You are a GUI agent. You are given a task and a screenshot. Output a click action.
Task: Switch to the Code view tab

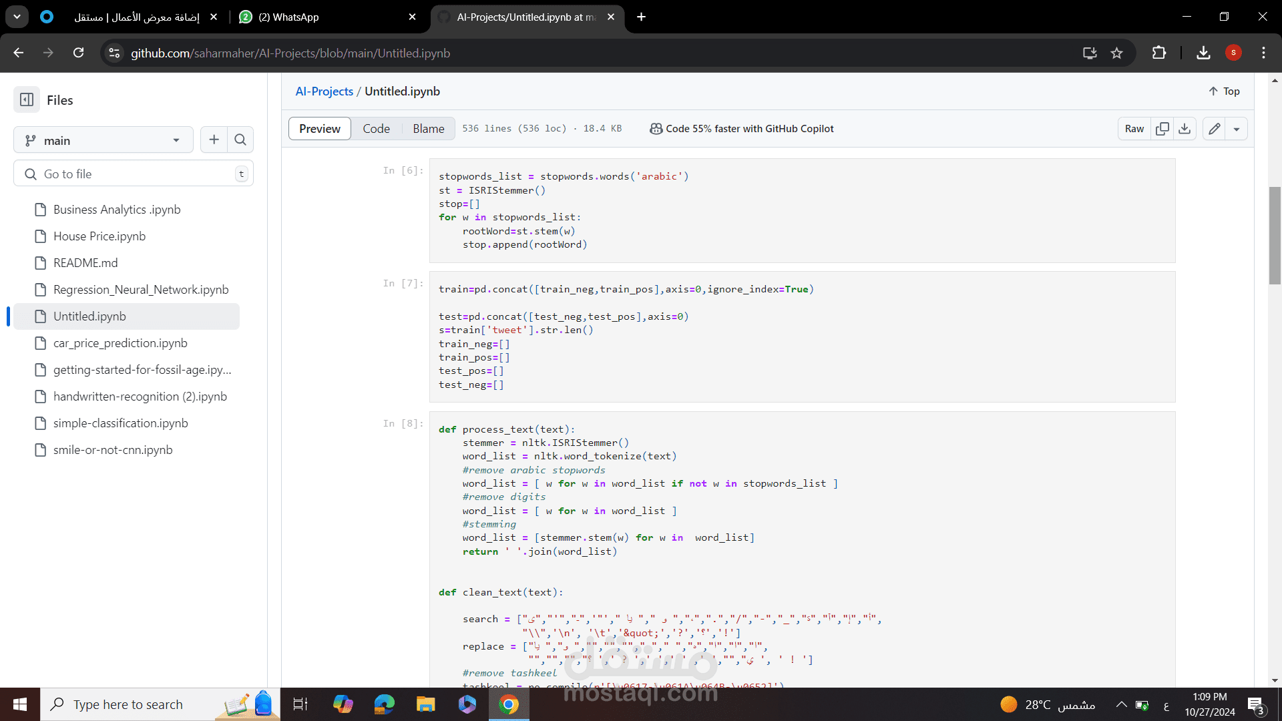tap(376, 129)
